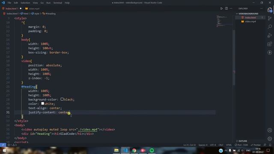Open the View menu

pos(35,3)
